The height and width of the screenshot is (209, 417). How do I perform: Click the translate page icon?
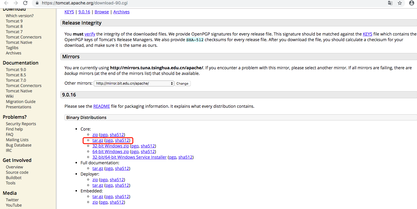point(390,3)
